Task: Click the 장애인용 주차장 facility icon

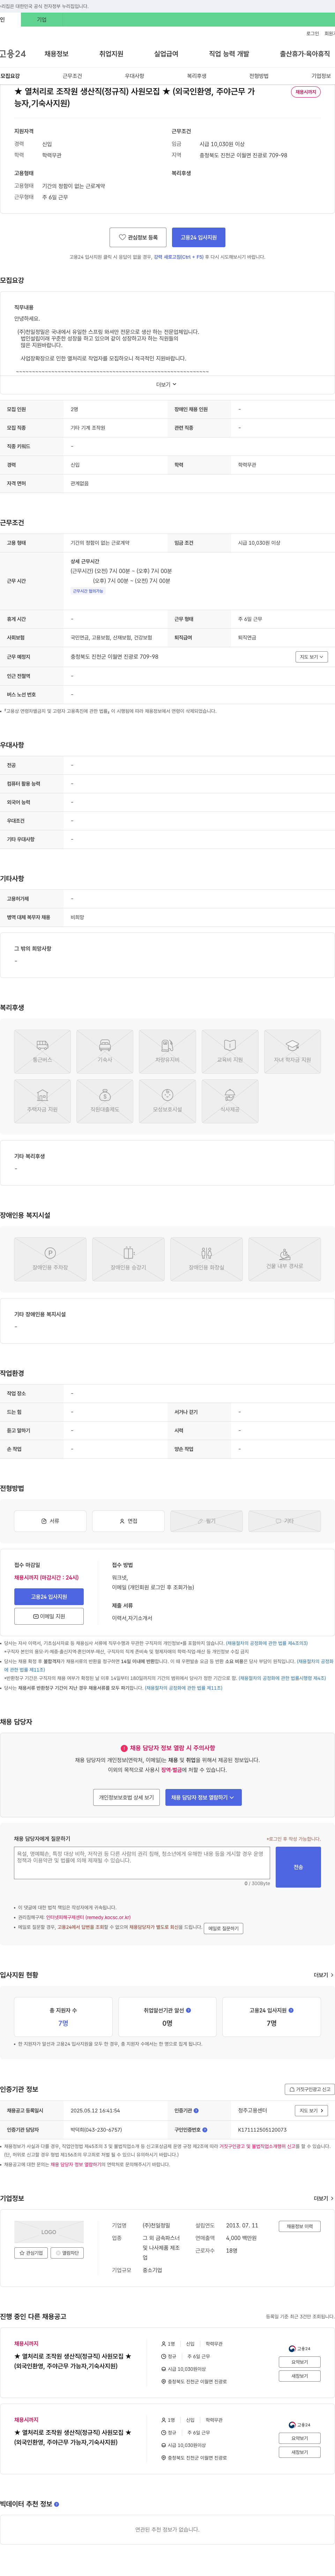Action: pos(50,1259)
